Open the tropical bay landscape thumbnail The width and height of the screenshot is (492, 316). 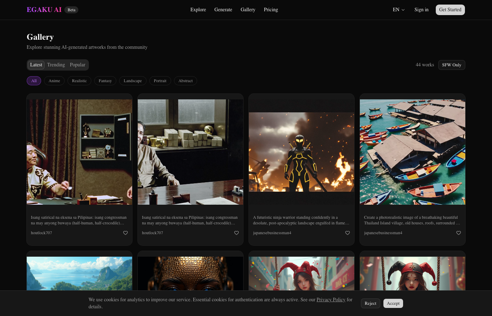coord(79,274)
